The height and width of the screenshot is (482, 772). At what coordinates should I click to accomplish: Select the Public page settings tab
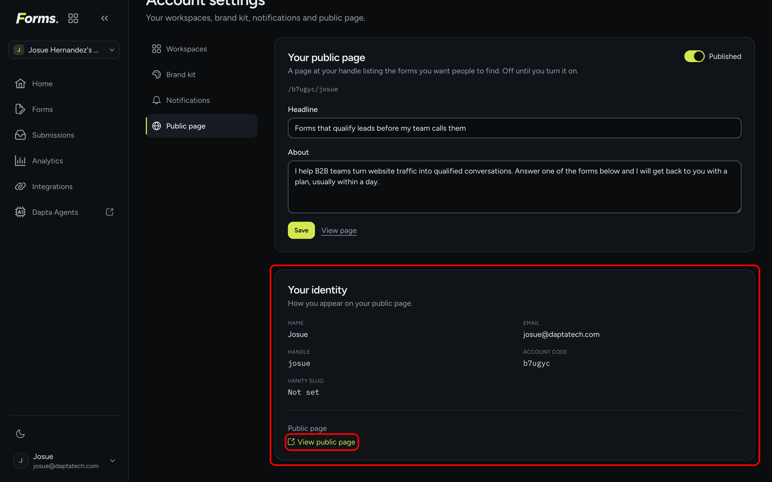click(202, 126)
